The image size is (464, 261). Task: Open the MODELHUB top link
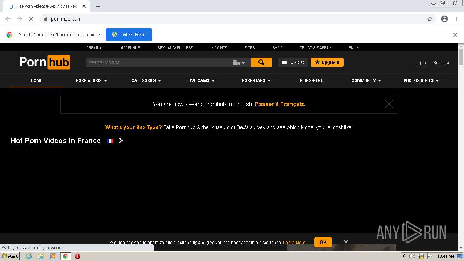(x=130, y=48)
